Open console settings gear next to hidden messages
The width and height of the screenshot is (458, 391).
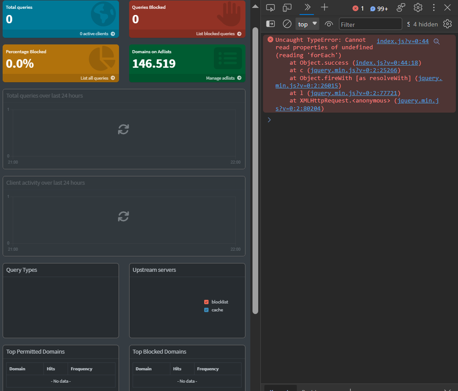point(447,24)
